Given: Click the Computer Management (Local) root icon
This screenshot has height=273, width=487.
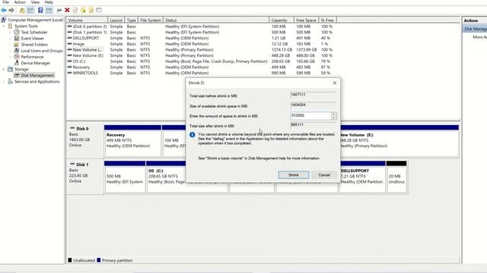Looking at the screenshot, I should coord(4,20).
